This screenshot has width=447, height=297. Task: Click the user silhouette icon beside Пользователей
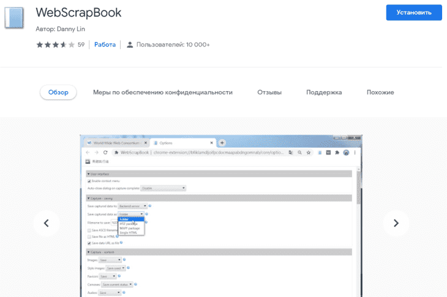coord(130,45)
